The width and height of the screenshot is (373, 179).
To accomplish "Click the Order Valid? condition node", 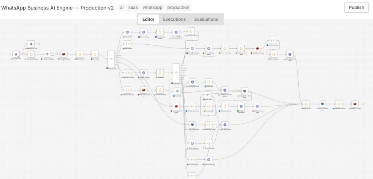I will click(207, 95).
